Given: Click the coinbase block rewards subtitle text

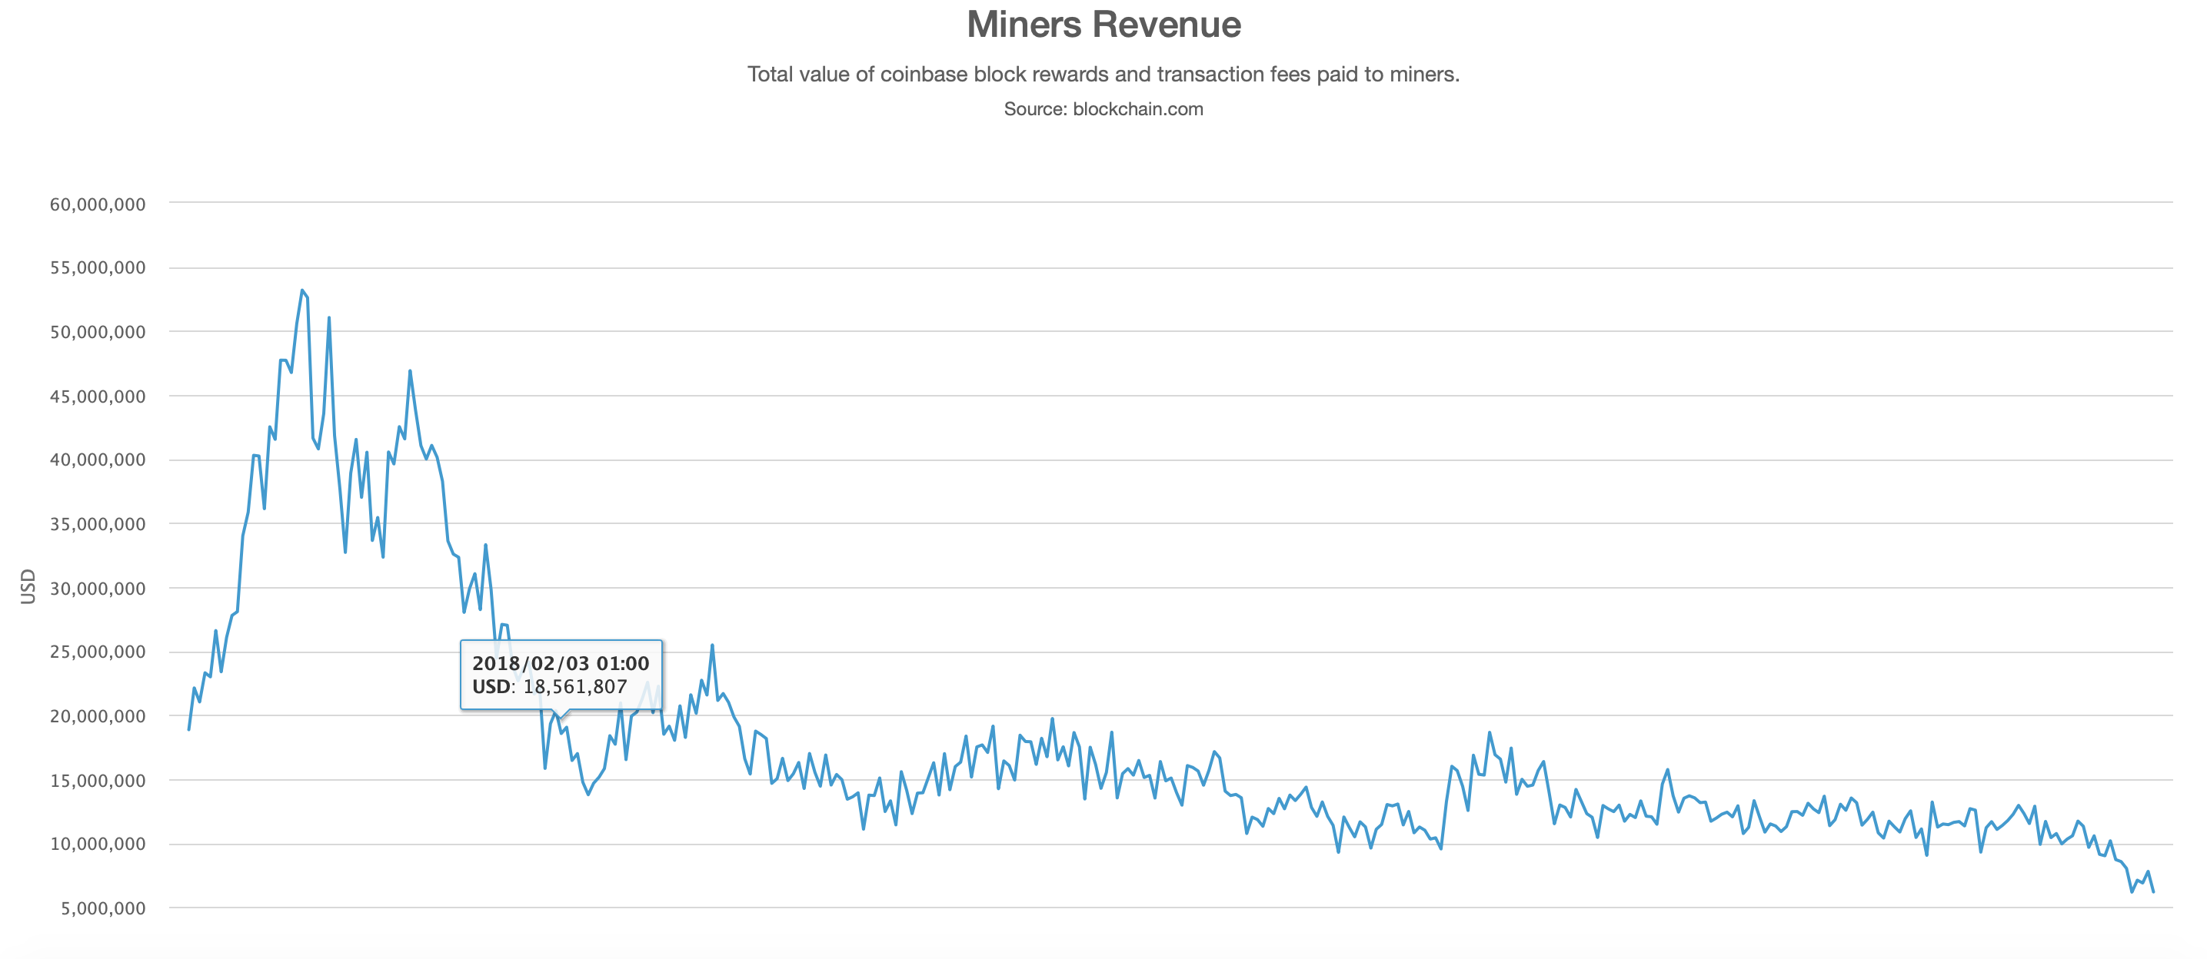Looking at the screenshot, I should pos(1103,75).
